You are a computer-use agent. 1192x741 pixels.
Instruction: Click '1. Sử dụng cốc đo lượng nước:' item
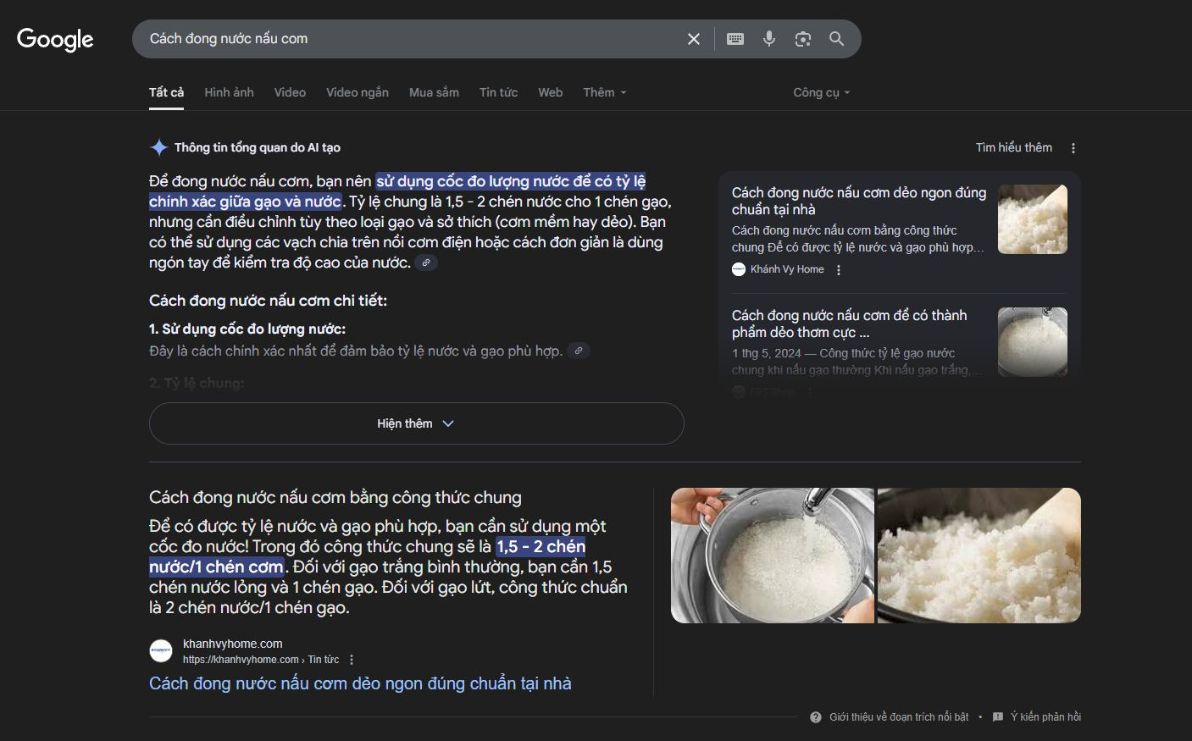coord(247,329)
